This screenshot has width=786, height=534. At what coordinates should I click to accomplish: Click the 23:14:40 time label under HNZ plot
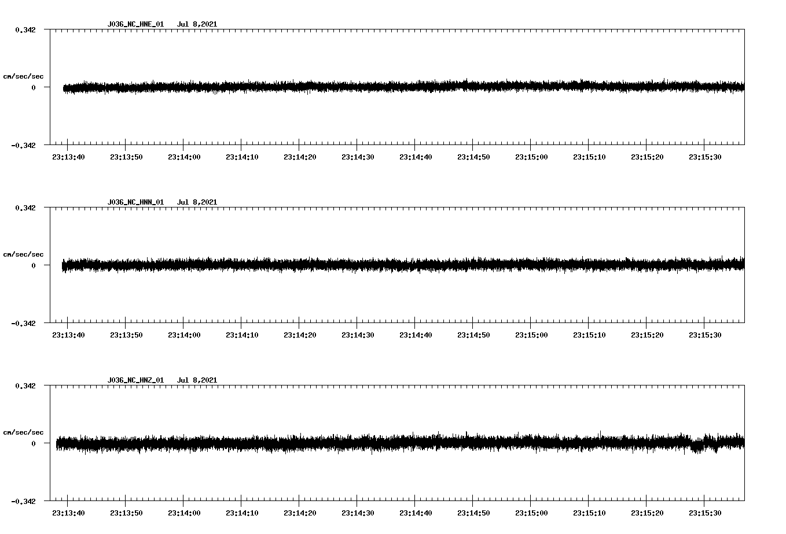[416, 513]
